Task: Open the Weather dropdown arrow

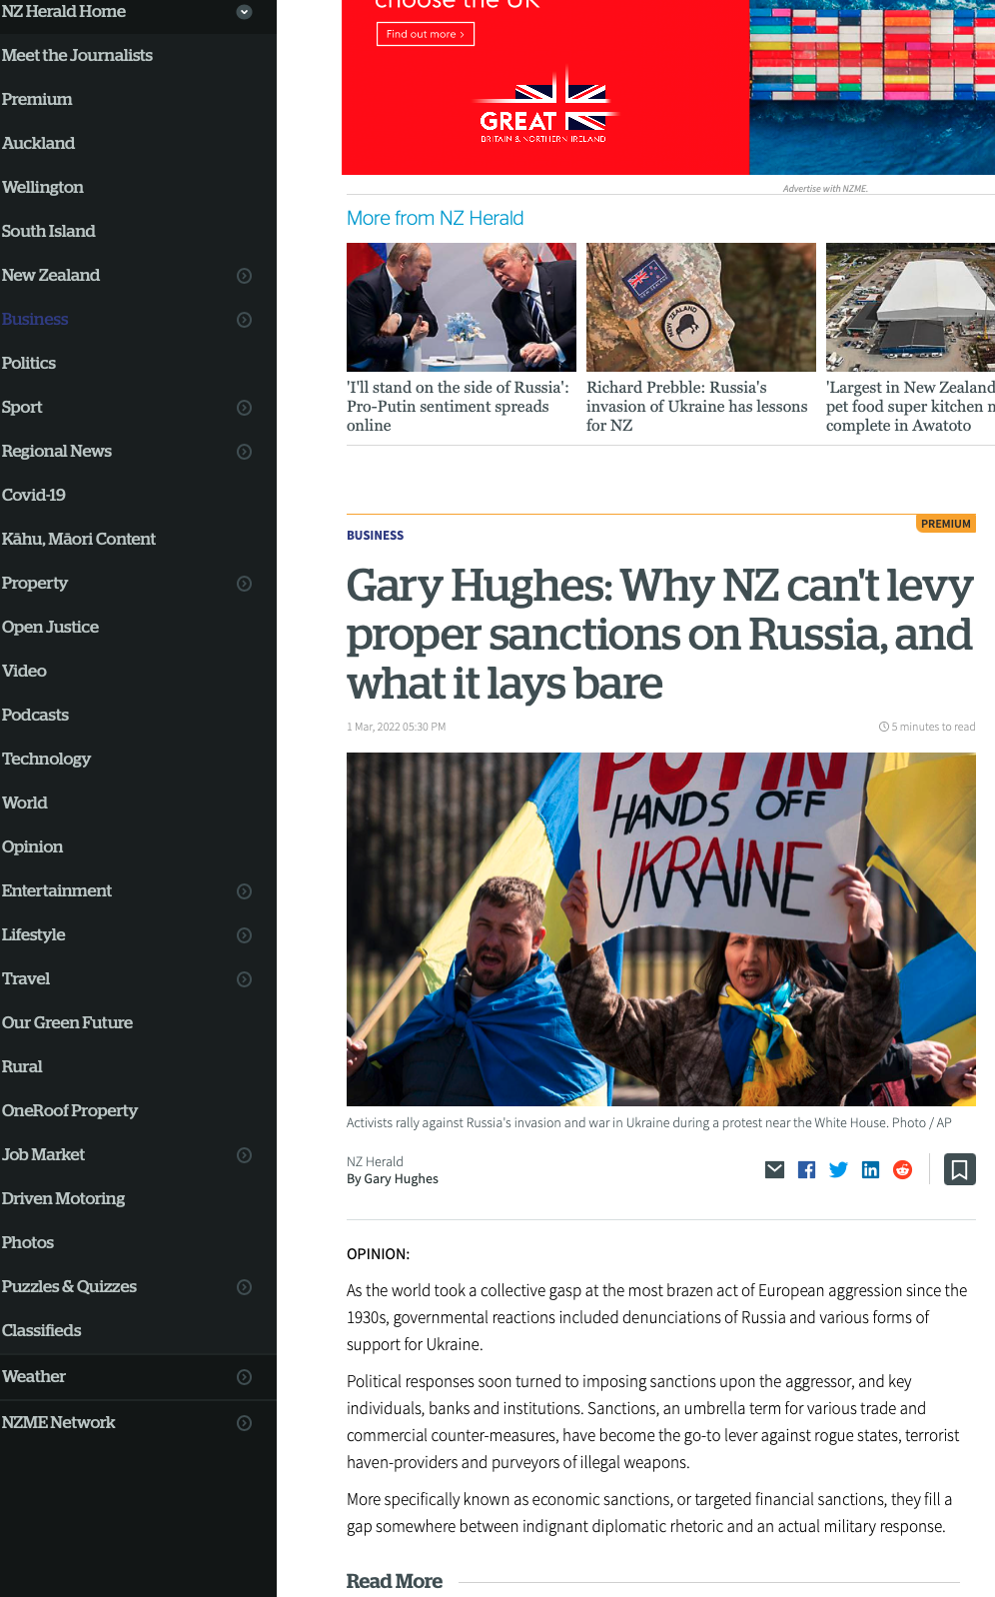Action: click(244, 1377)
